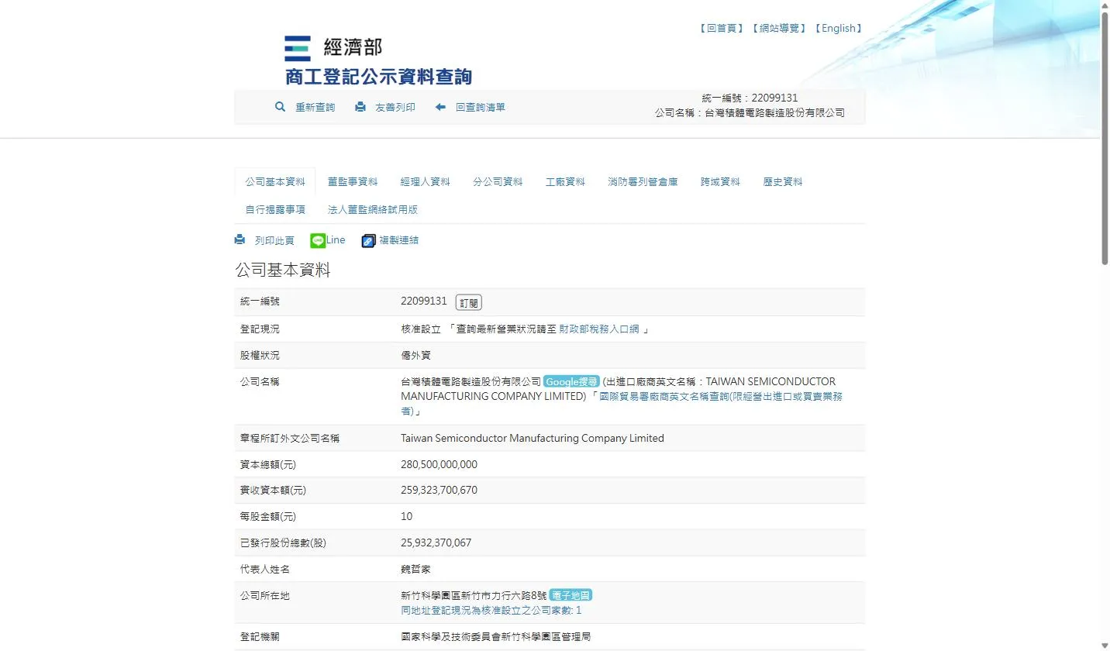Click the 訂閱 subscribe button
1110x651 pixels.
(469, 302)
